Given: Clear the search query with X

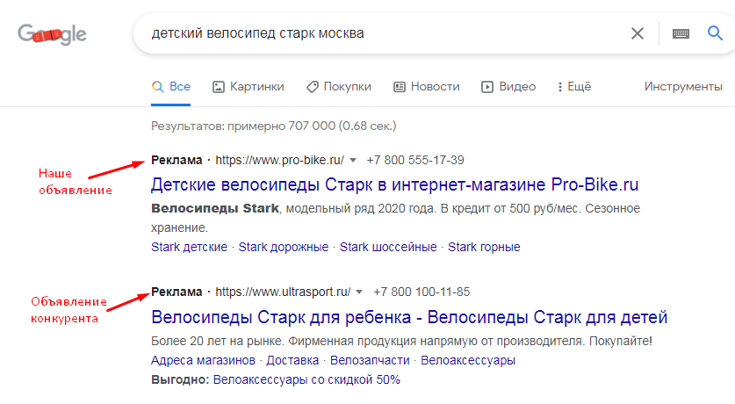Looking at the screenshot, I should click(x=637, y=33).
